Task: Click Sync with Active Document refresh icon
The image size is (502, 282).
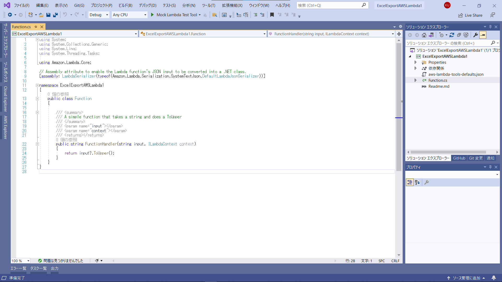Action: pos(452,35)
